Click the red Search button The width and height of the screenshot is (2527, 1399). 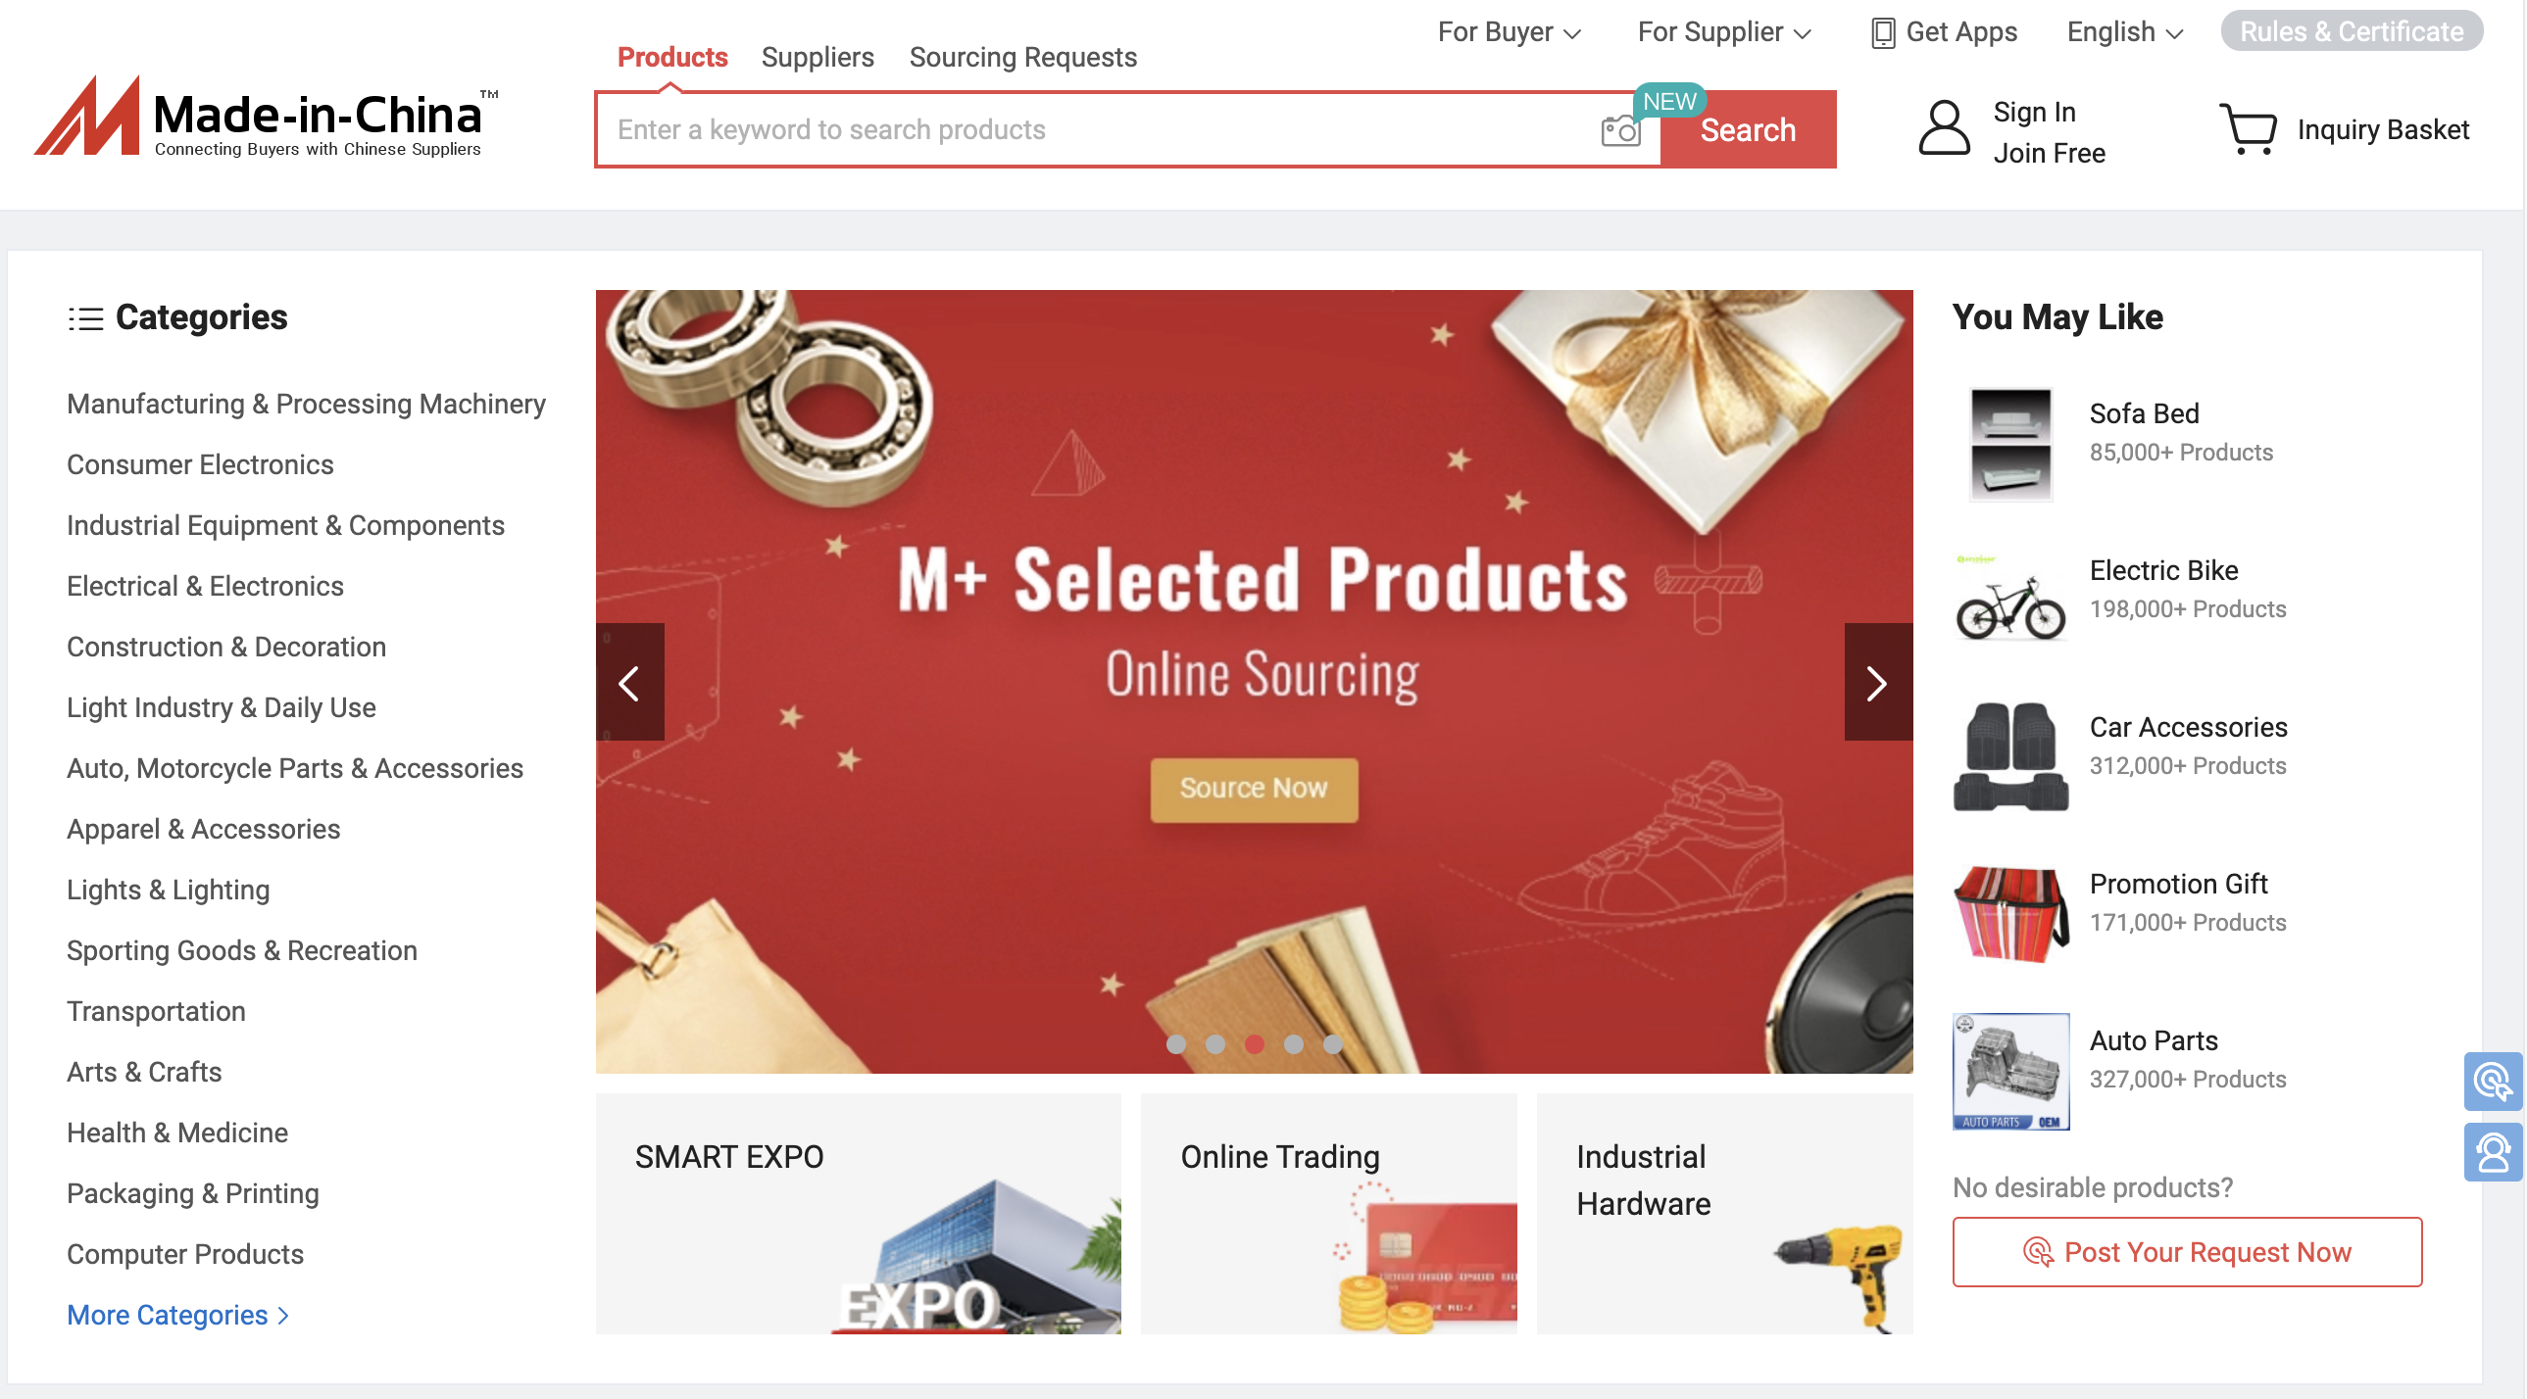pyautogui.click(x=1748, y=130)
